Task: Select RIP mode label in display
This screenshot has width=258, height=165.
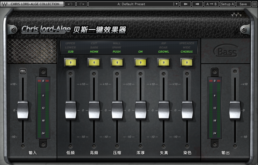Action: (164, 43)
